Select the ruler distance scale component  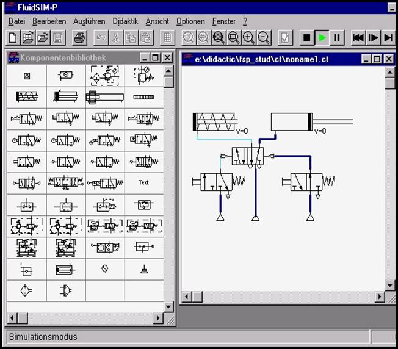coord(144,97)
